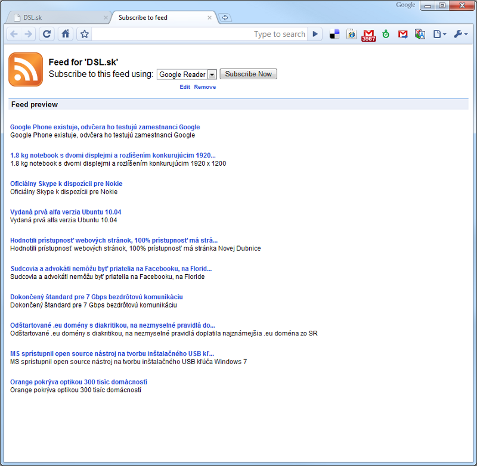The height and width of the screenshot is (466, 477).
Task: Go back to the previous page
Action: (x=14, y=34)
